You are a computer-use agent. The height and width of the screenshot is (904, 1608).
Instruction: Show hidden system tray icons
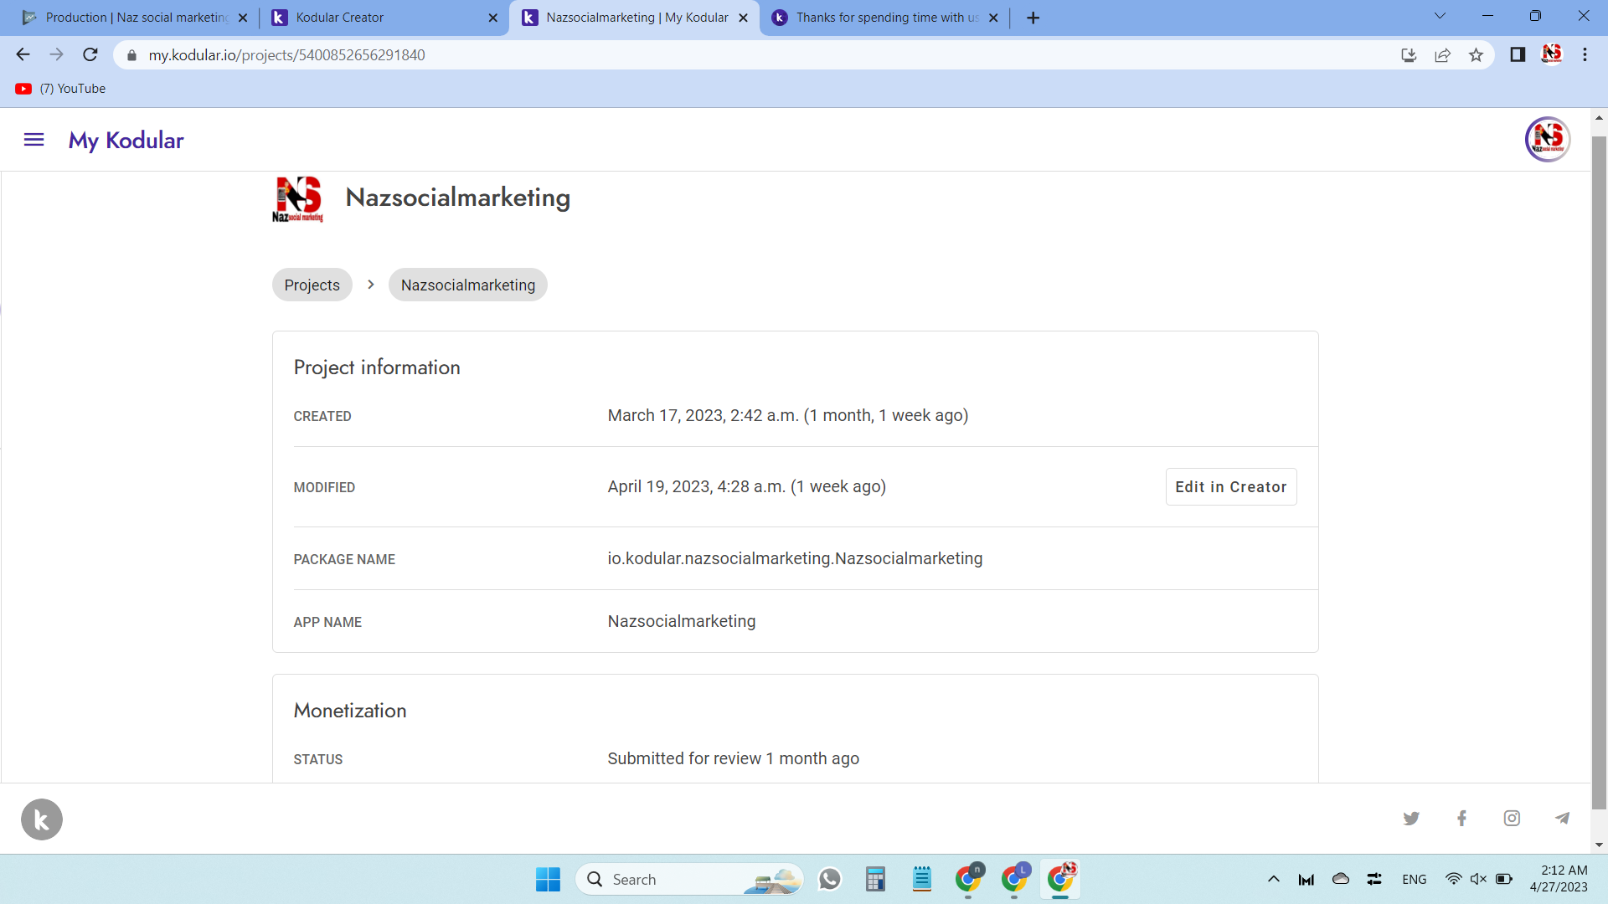click(1274, 880)
